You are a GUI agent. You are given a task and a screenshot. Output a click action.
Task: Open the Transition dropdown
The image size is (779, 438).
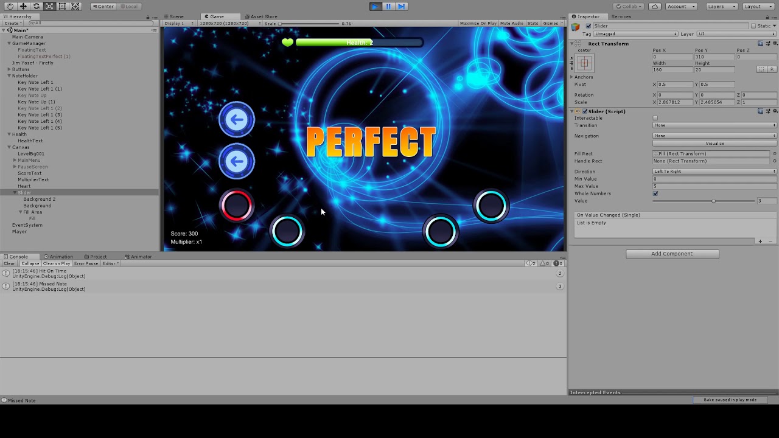tap(712, 125)
